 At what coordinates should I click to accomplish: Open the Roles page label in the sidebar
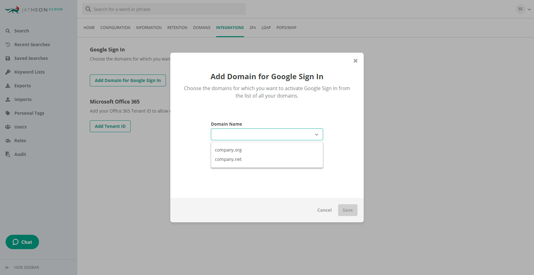[20, 141]
